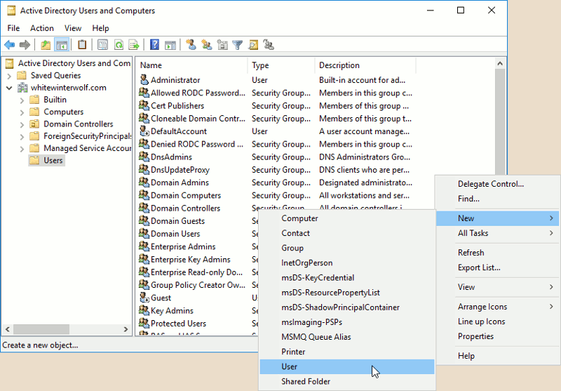Select InetOrgPerson in the New submenu
Viewport: 561px width, 391px height.
pyautogui.click(x=346, y=263)
